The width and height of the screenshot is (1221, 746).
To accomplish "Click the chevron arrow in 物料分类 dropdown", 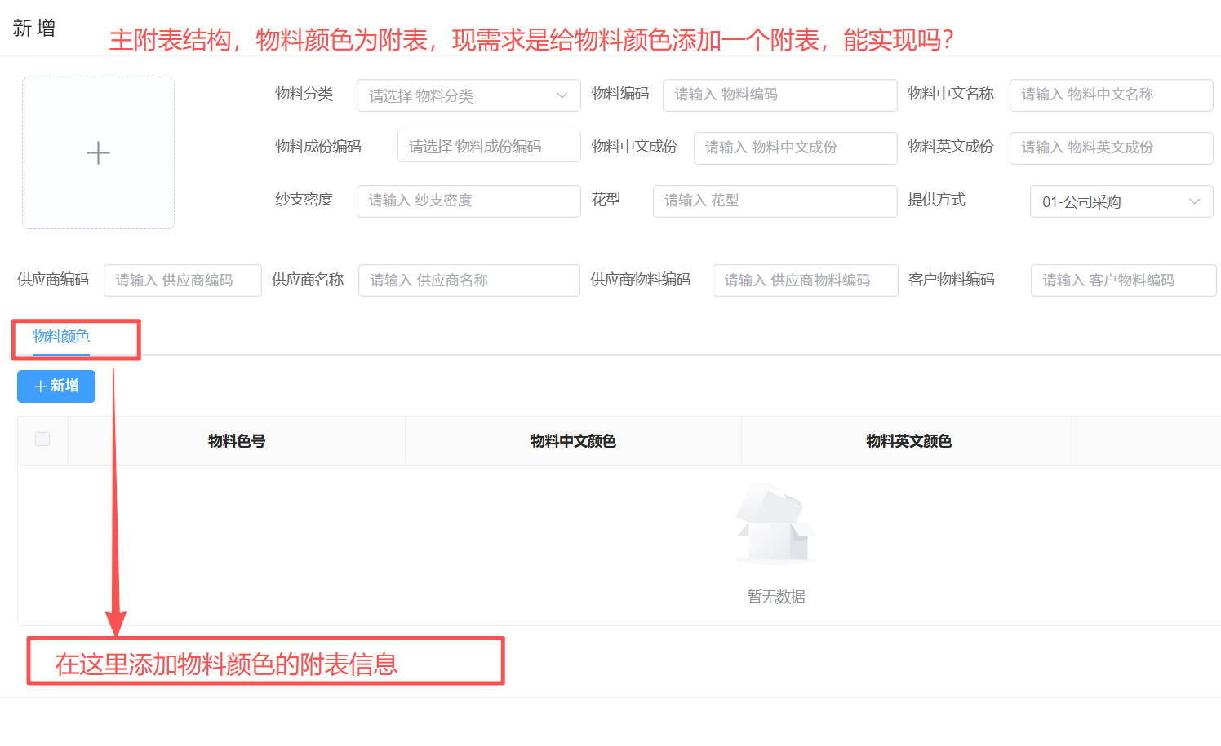I will coord(562,95).
